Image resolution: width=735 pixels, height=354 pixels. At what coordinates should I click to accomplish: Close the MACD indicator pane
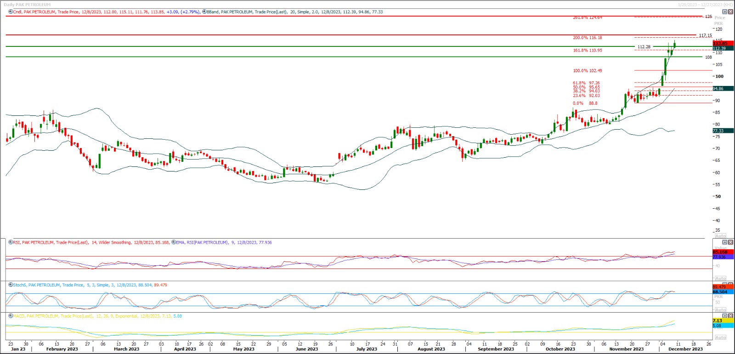point(731,316)
